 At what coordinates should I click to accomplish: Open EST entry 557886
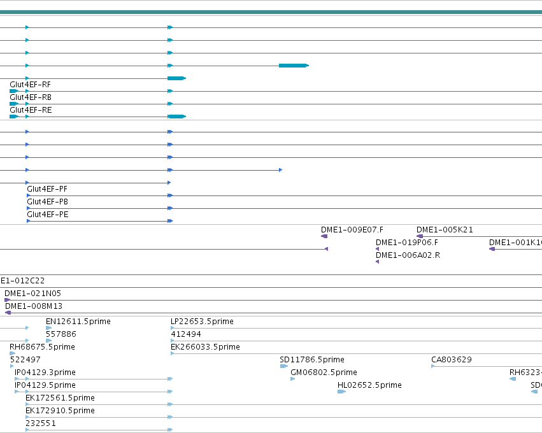coord(61,334)
